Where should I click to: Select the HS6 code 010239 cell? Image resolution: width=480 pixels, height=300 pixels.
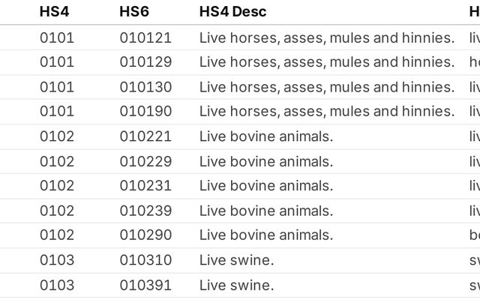pos(145,211)
